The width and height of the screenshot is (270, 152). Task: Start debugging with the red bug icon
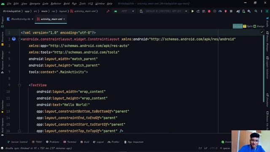point(209,11)
